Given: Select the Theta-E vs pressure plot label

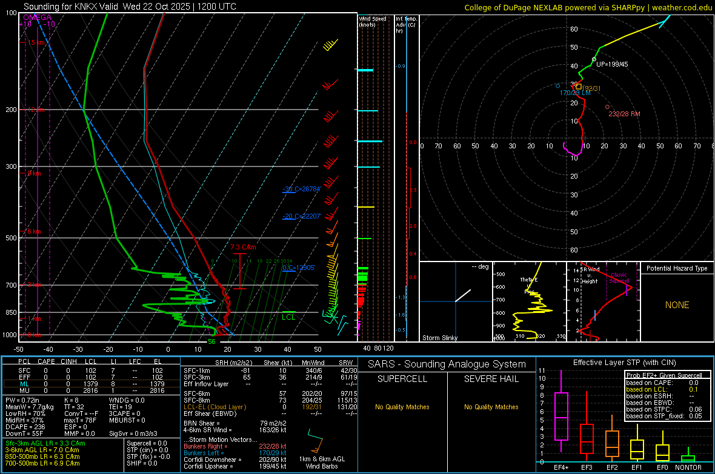Looking at the screenshot, I should click(529, 286).
